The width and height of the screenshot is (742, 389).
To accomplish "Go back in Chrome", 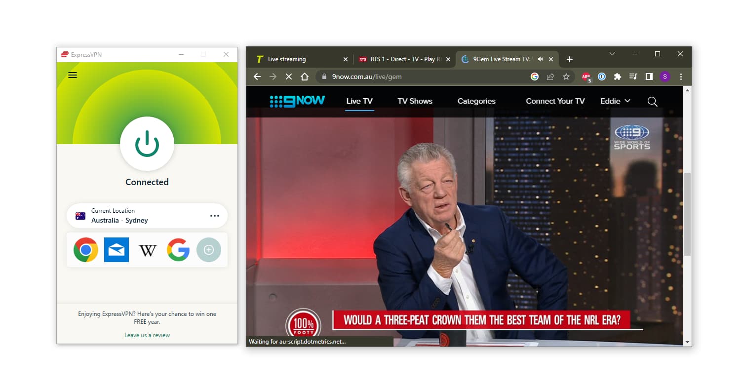I will coord(257,77).
